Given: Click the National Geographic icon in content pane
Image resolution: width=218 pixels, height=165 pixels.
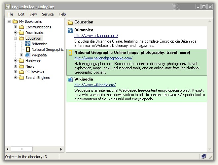Looking at the screenshot, I should pyautogui.click(x=71, y=53).
